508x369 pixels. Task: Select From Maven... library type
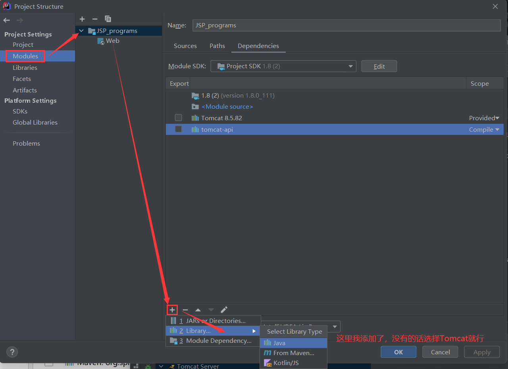click(293, 353)
